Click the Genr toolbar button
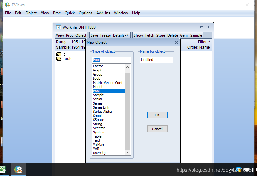This screenshot has width=257, height=176. [x=184, y=35]
